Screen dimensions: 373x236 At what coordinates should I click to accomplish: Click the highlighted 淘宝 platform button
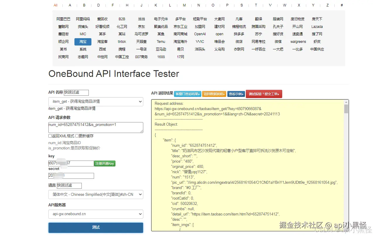[x=83, y=42]
